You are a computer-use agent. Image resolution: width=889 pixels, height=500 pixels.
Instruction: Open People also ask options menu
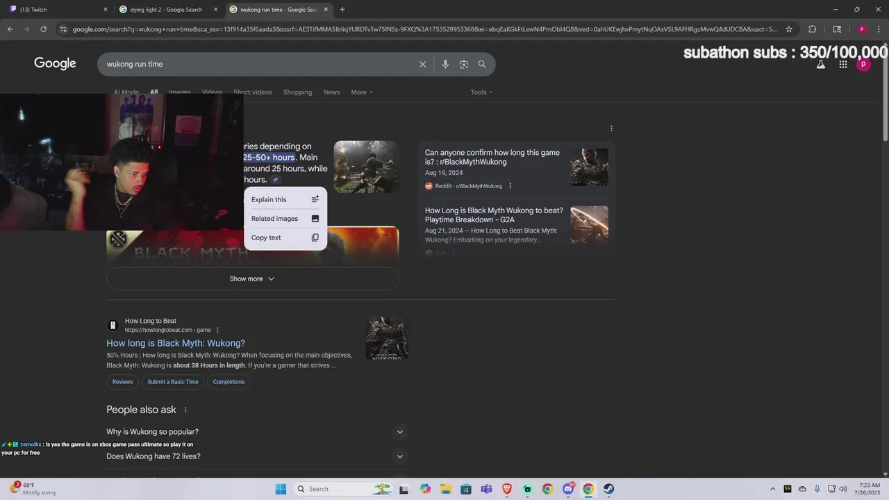pyautogui.click(x=185, y=410)
